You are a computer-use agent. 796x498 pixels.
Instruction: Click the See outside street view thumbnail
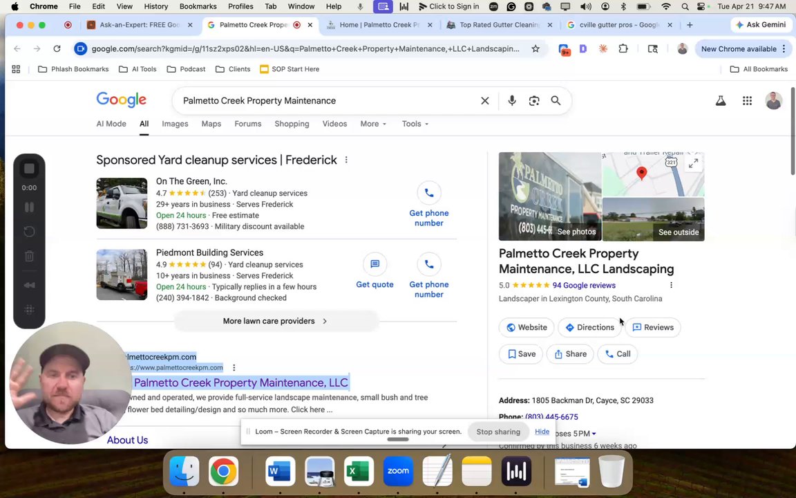click(654, 219)
